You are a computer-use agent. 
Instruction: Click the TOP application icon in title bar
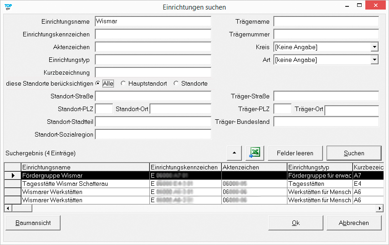[x=8, y=7]
